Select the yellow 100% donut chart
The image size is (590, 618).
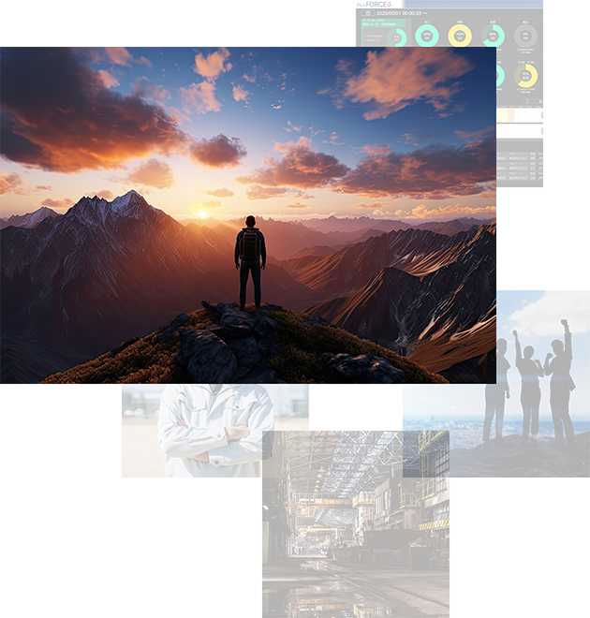coord(458,37)
